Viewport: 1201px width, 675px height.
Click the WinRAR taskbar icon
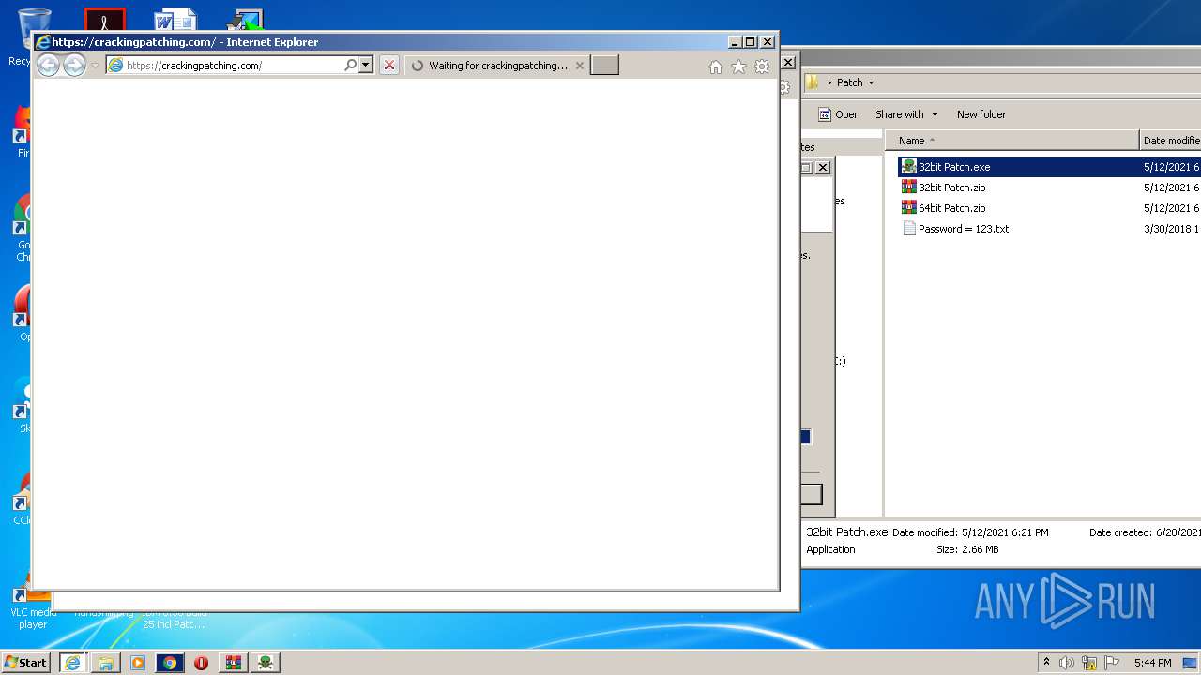click(234, 663)
